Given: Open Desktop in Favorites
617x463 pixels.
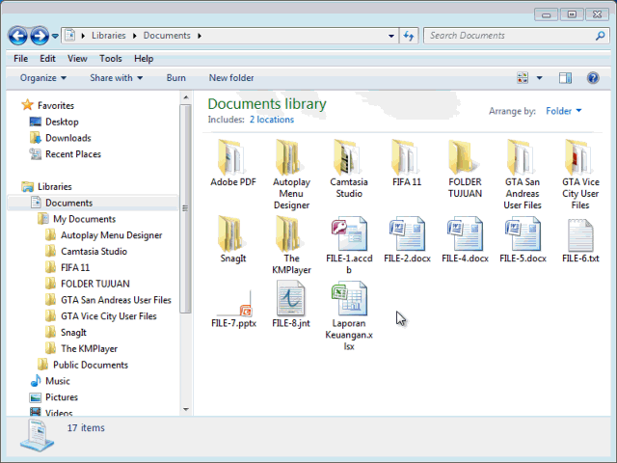Looking at the screenshot, I should tap(54, 123).
